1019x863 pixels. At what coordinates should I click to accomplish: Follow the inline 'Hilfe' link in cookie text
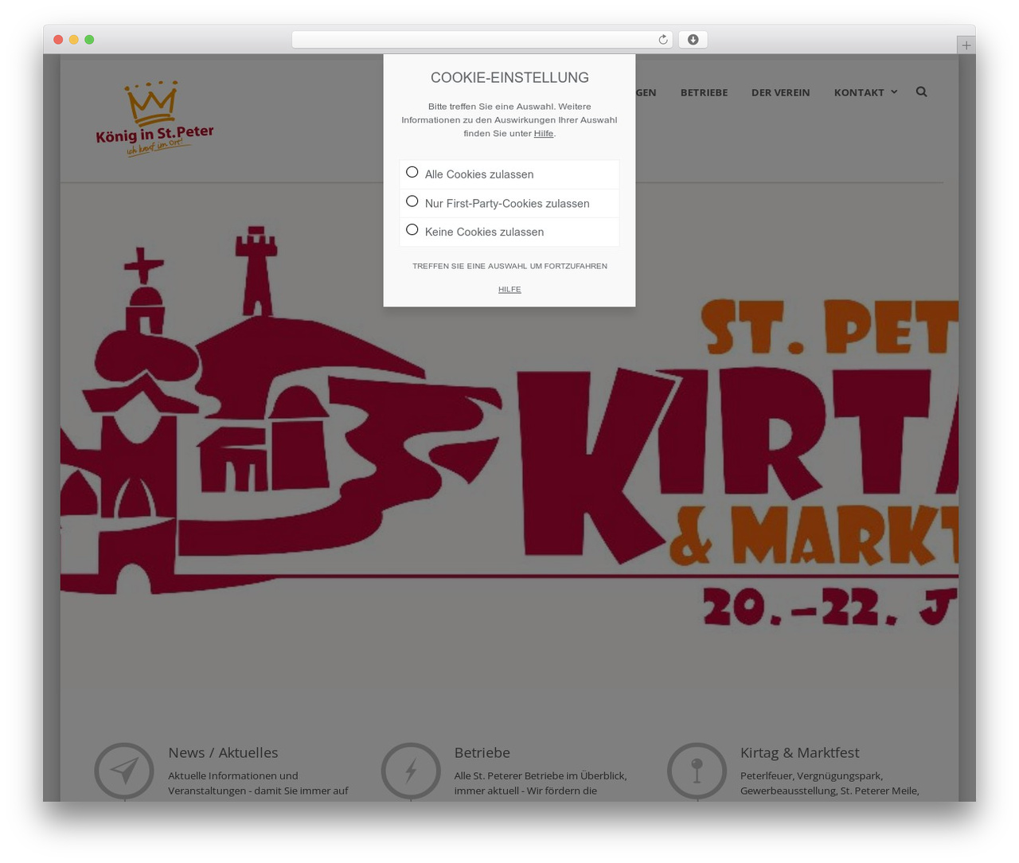tap(544, 134)
